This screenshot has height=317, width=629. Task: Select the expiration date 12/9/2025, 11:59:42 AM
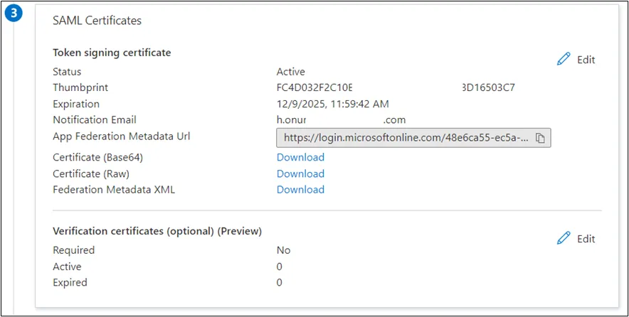[x=332, y=104]
